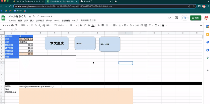Open Name box dropdown arrow
210x104 pixels.
[11, 30]
